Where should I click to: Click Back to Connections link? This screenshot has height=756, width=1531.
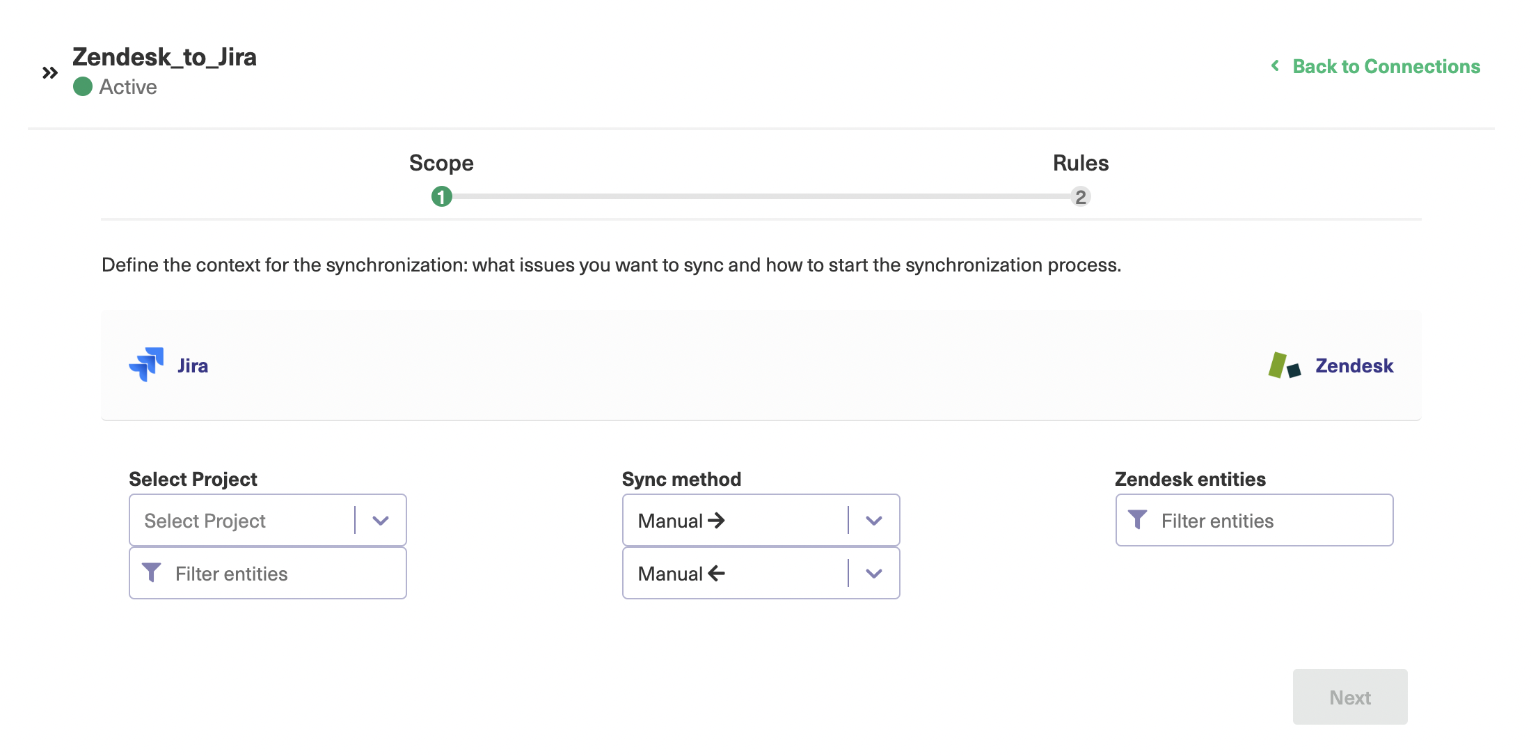click(x=1386, y=66)
